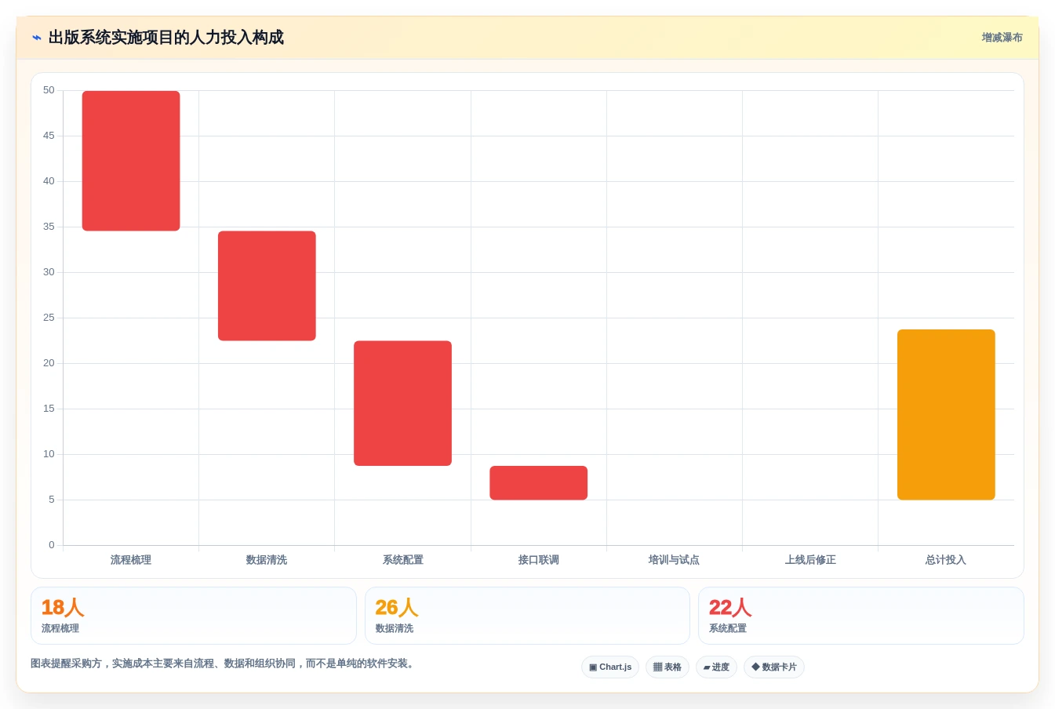Click the 增减瀑布 label in header
1055x709 pixels.
click(1002, 38)
